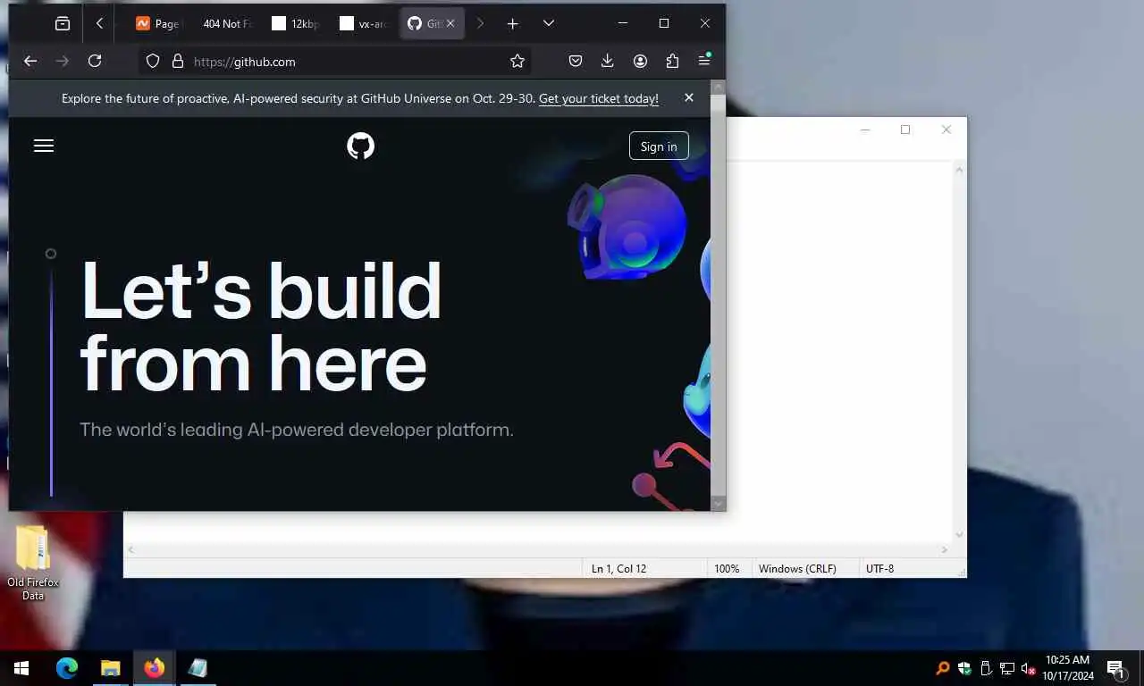Image resolution: width=1144 pixels, height=686 pixels.
Task: Maximize the Notepad window
Action: (x=905, y=130)
